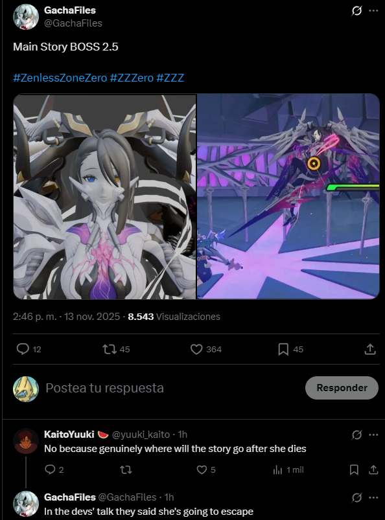Viewport: 385px width, 520px height.
Task: Open more options on KaitoYuuki's reply
Action: coord(373,435)
